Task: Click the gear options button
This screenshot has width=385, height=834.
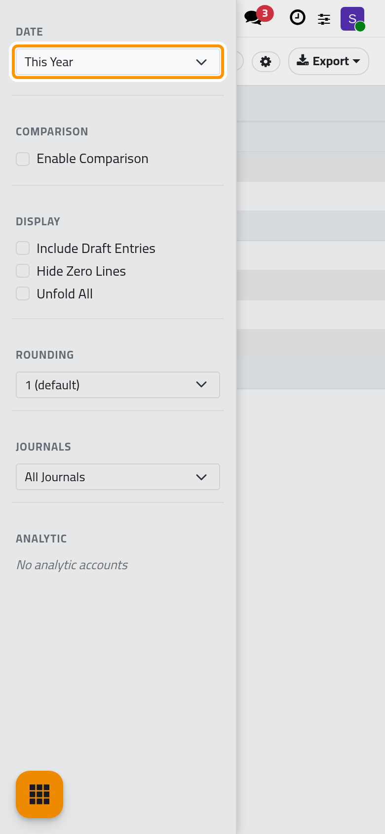Action: coord(266,62)
